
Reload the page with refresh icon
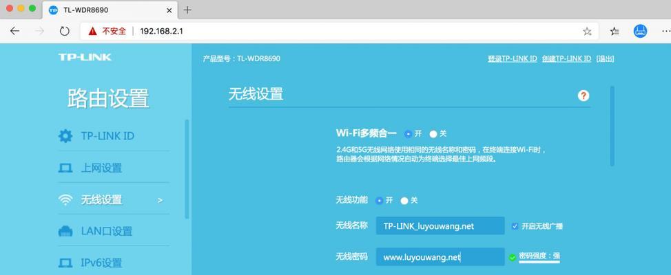point(65,31)
